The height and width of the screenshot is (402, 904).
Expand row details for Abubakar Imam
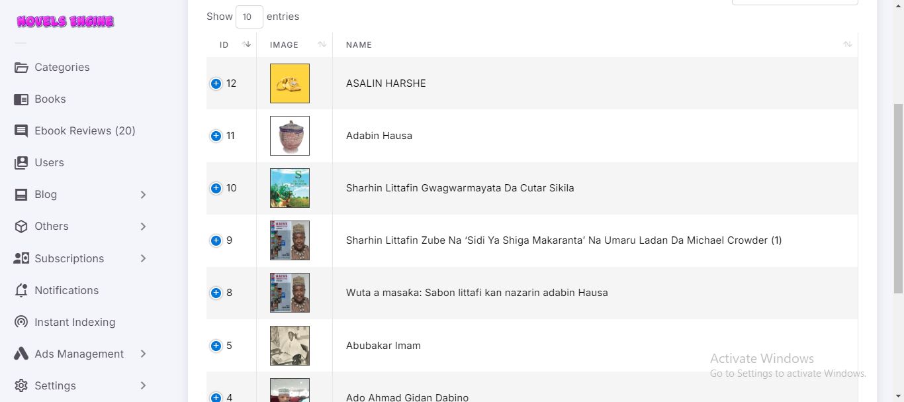(216, 346)
